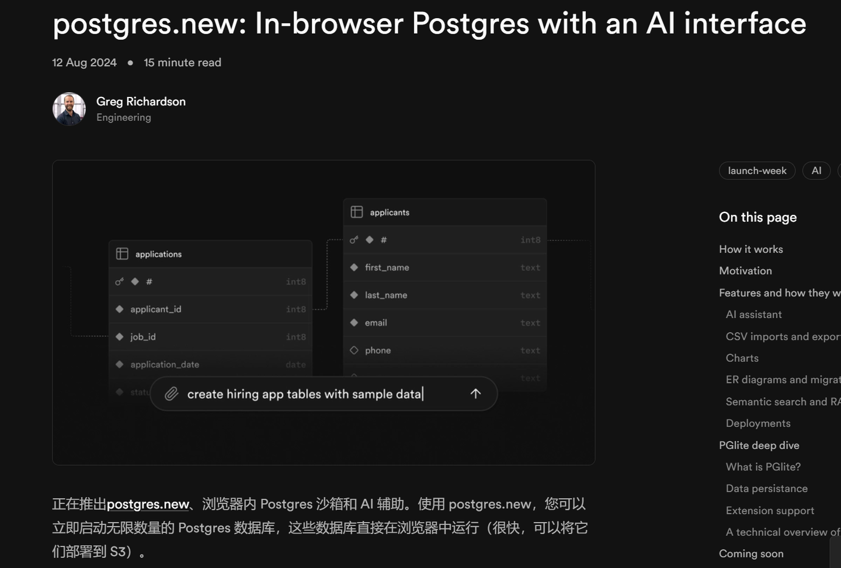841x568 pixels.
Task: Select the AI tag
Action: (x=816, y=170)
